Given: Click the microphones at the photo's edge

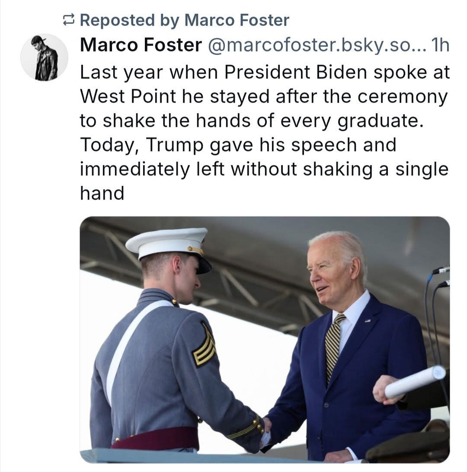Looking at the screenshot, I should click(x=441, y=276).
